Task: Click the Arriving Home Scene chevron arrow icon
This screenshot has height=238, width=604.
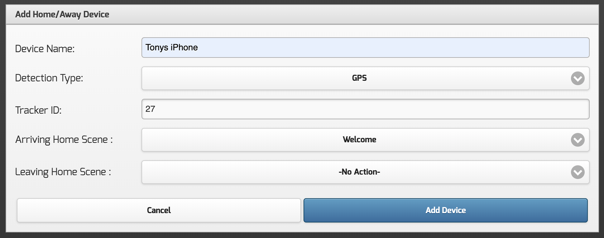Action: click(578, 140)
